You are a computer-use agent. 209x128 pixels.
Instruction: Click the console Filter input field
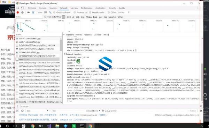68,111
